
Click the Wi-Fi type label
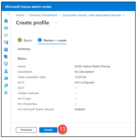click(x=24, y=99)
